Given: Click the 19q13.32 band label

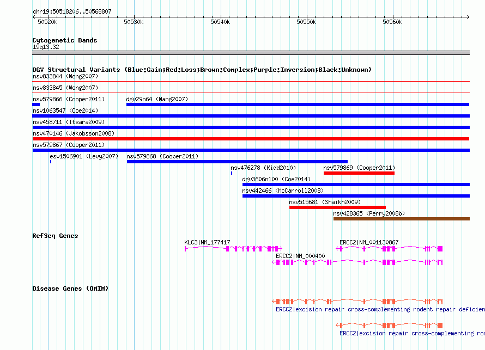Looking at the screenshot, I should point(46,47).
